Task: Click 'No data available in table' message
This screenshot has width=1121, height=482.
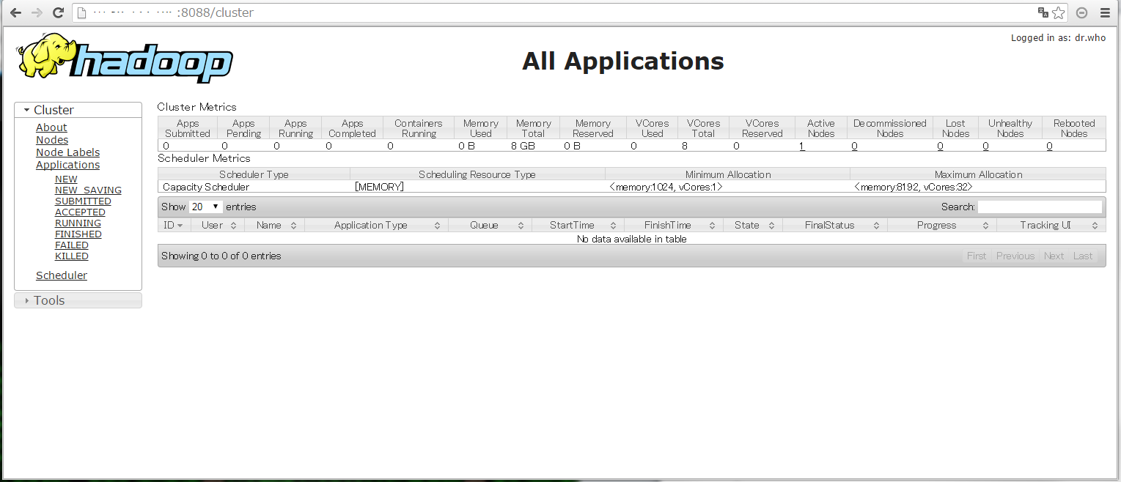Action: tap(631, 239)
